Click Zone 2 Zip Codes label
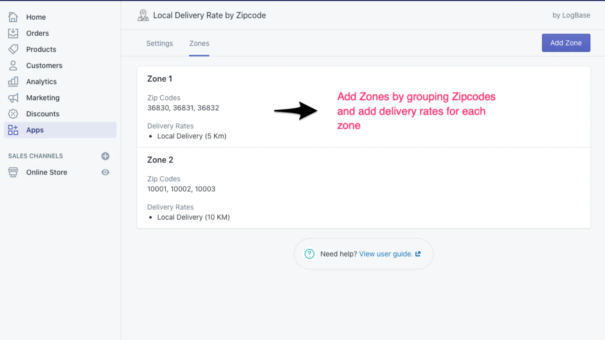Screen dimensions: 605x340 (x=164, y=179)
